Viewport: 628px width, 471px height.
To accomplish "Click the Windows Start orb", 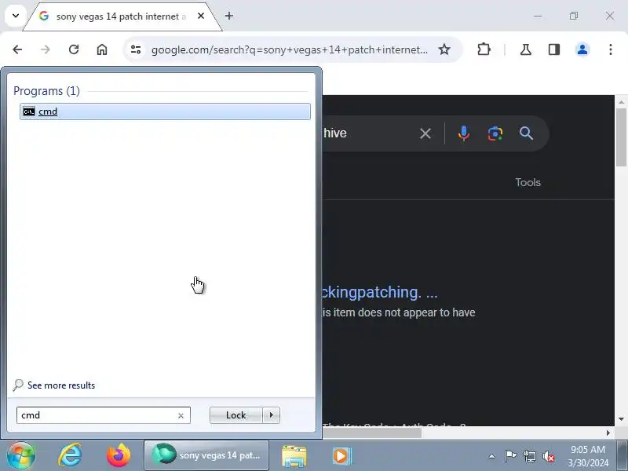I will click(x=21, y=455).
